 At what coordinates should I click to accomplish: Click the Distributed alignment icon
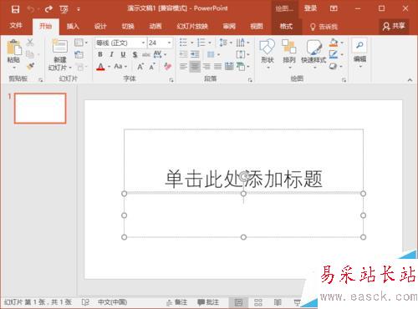(x=229, y=67)
